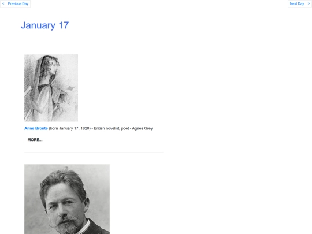Click the year '1820' in the caption
The height and width of the screenshot is (234, 312).
pos(85,128)
